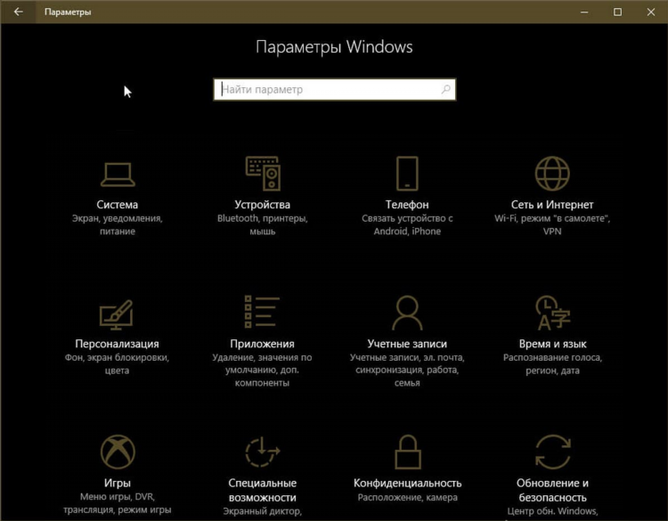Open the Время и язык icon
This screenshot has height=521, width=668.
552,313
